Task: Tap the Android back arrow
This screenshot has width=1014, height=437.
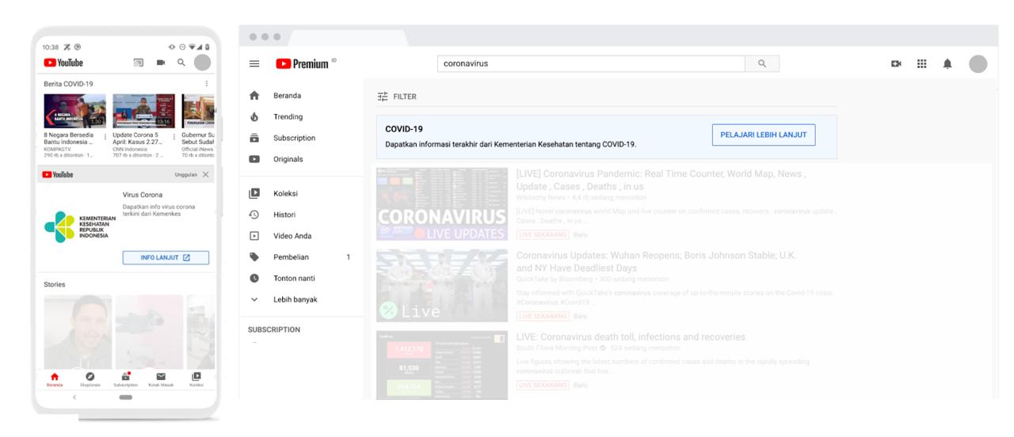Action: coord(74,398)
